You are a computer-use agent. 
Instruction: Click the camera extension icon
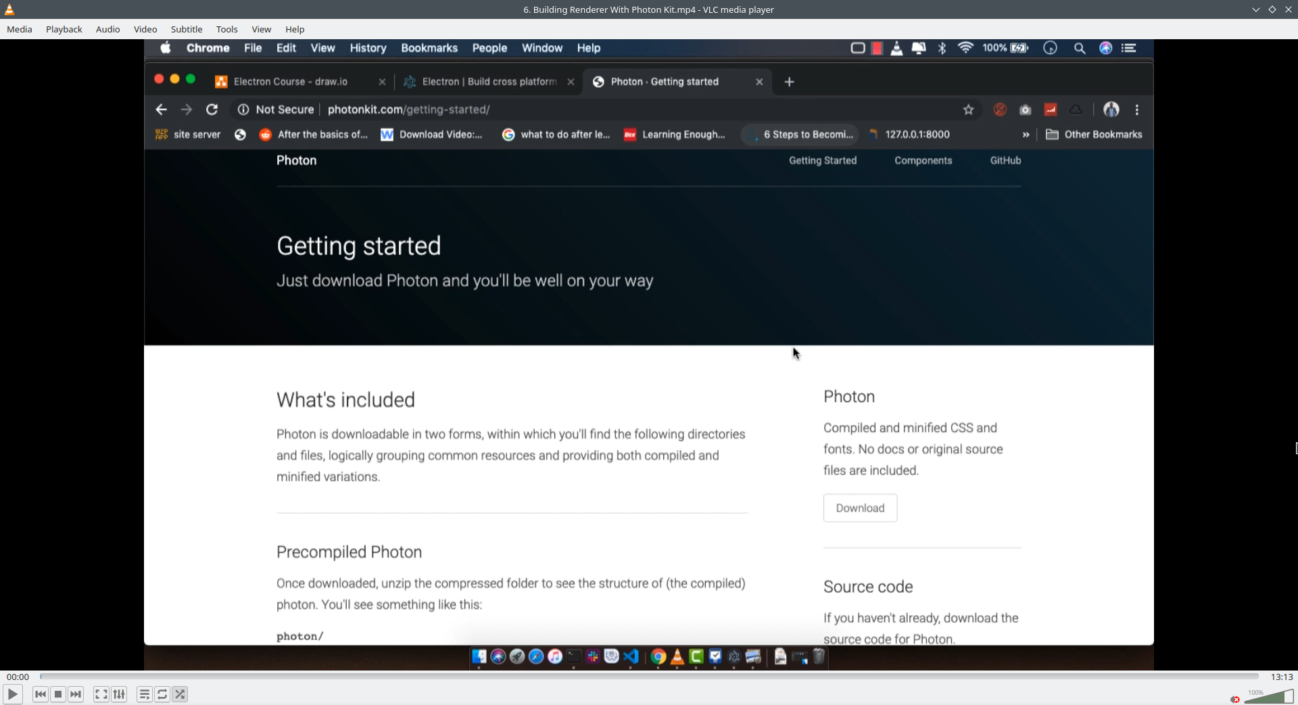1025,110
